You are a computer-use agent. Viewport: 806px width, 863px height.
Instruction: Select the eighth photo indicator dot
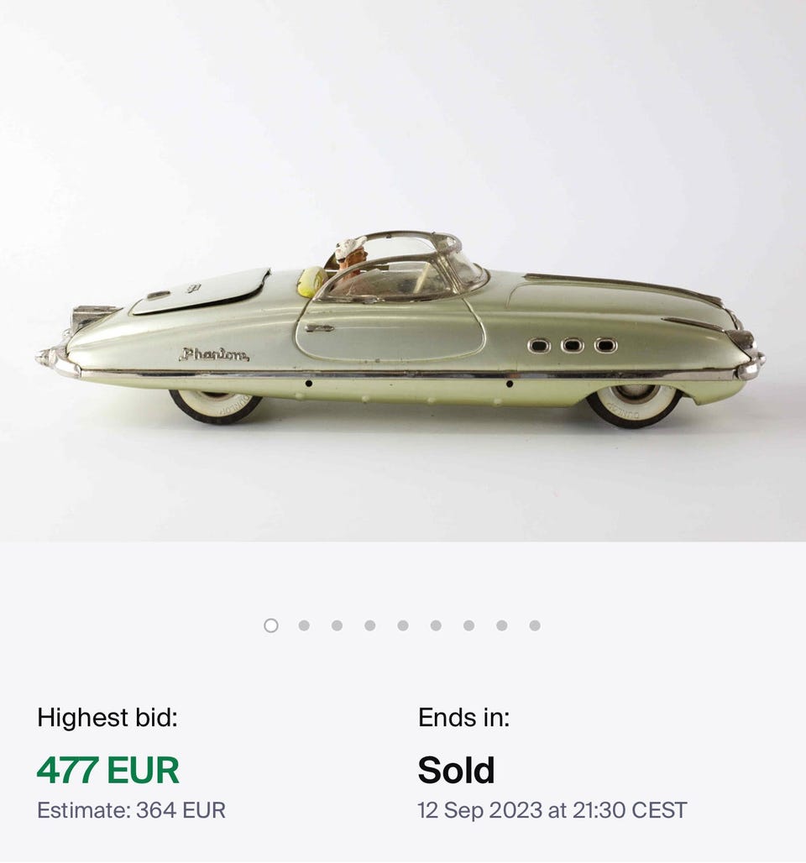[502, 625]
